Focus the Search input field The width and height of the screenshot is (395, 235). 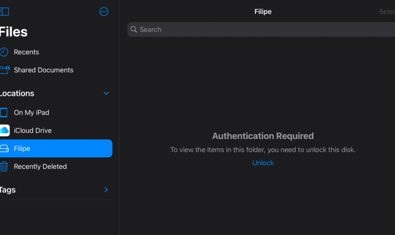tap(263, 30)
